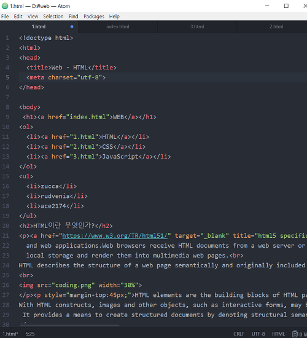Click the opening <ul> tag
Image resolution: width=307 pixels, height=338 pixels.
coord(26,176)
